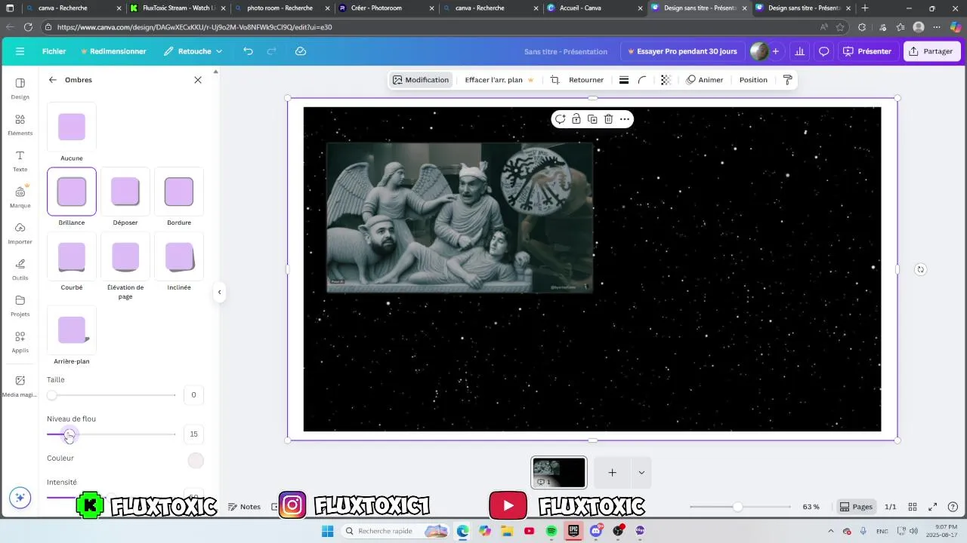
Task: Open Canva magic assistant sparkle button
Action: click(x=20, y=498)
